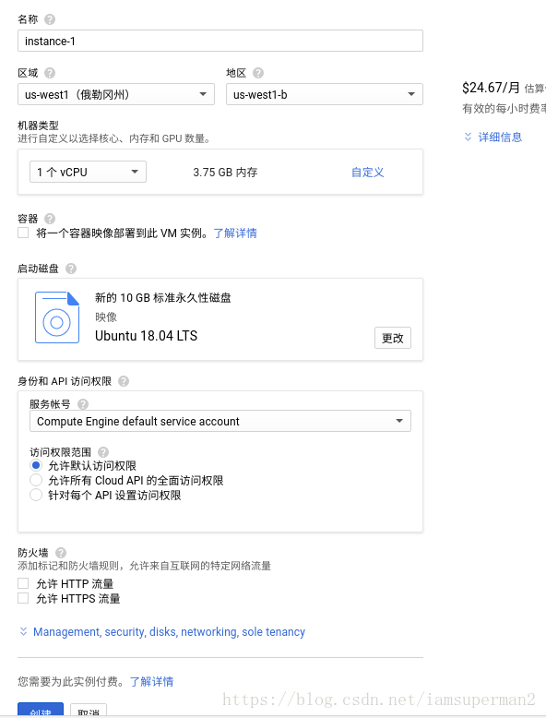Click the 取消 button

tap(89, 711)
